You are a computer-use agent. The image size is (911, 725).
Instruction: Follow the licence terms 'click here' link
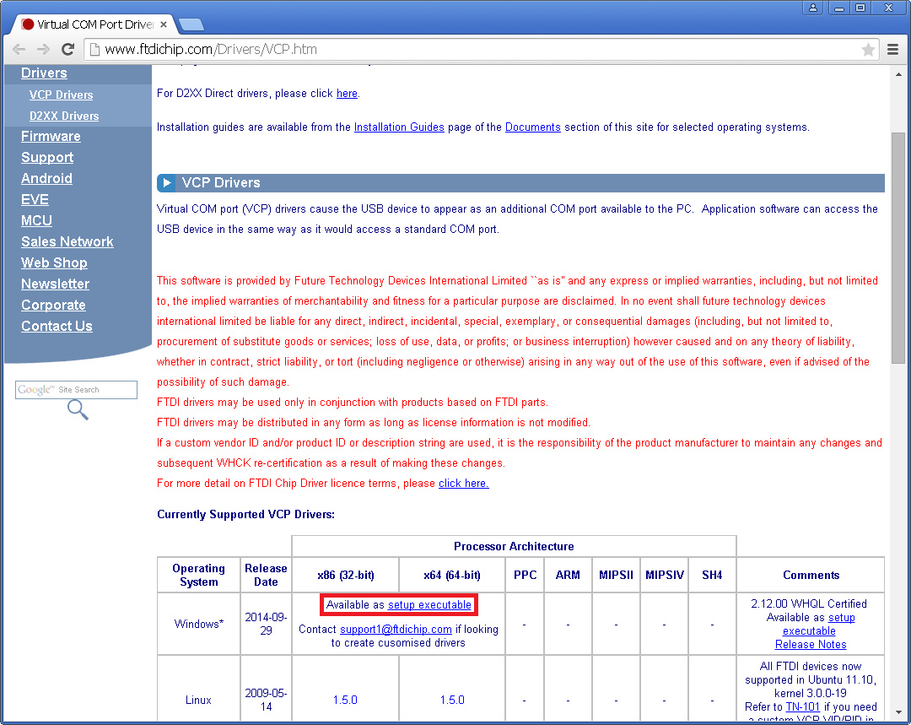click(x=464, y=483)
